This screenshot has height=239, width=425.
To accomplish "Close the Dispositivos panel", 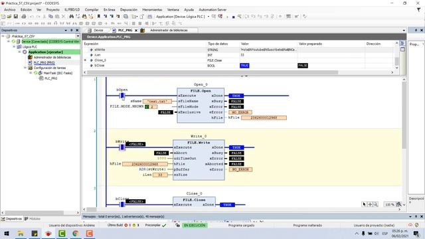I will (x=77, y=30).
